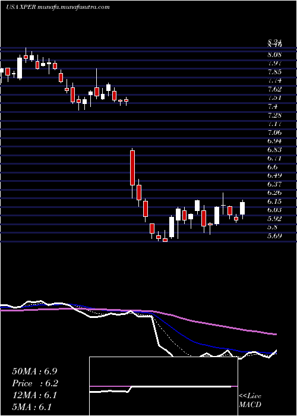The image size is (297, 416).
Task: Select the 7.4 price axis label
Action: click(272, 106)
